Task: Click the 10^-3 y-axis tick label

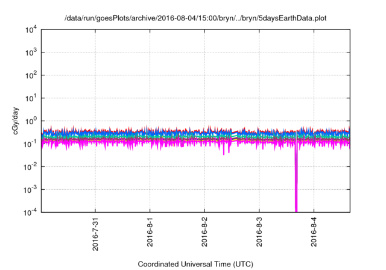Action: pos(31,190)
